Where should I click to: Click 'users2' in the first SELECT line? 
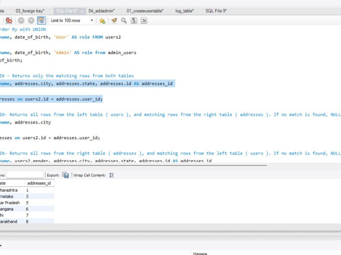(x=113, y=37)
